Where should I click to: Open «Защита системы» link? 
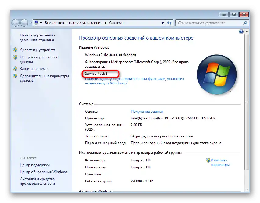34,69
